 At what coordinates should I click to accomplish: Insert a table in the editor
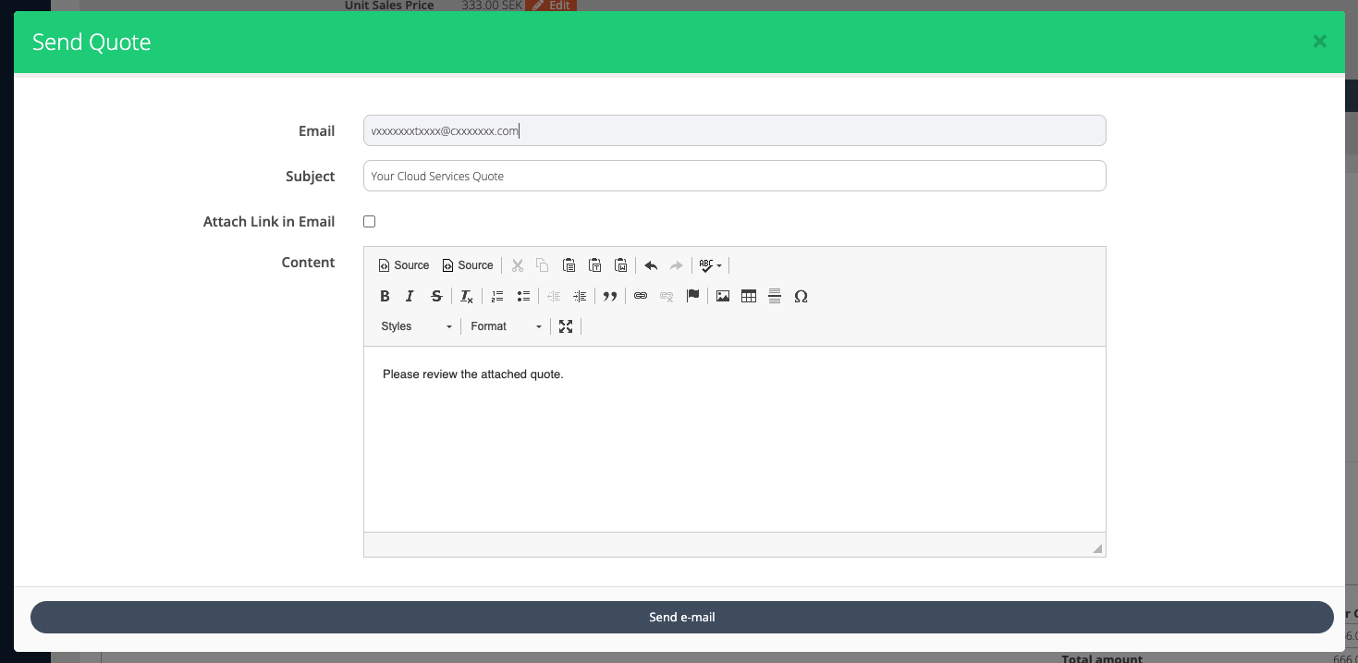tap(749, 297)
